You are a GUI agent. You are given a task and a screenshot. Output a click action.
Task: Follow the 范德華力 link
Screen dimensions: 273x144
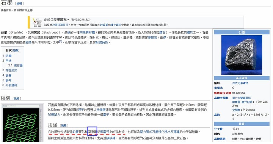pyautogui.click(x=54, y=114)
